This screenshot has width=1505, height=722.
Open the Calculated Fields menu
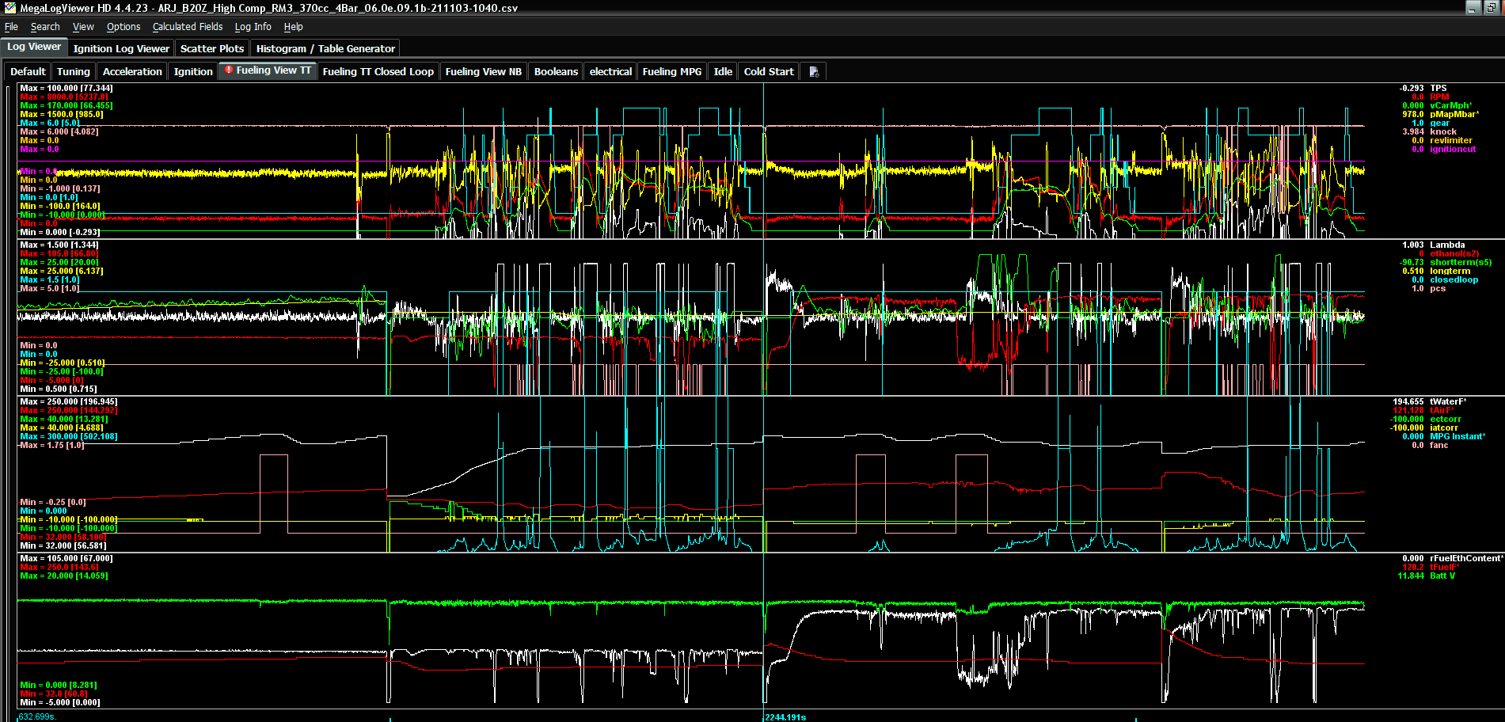click(x=188, y=27)
